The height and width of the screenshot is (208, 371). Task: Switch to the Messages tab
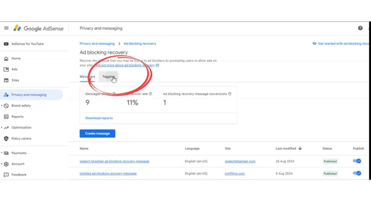pos(87,77)
